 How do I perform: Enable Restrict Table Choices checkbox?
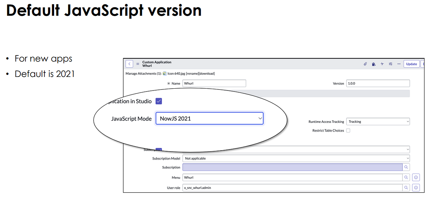pos(348,131)
